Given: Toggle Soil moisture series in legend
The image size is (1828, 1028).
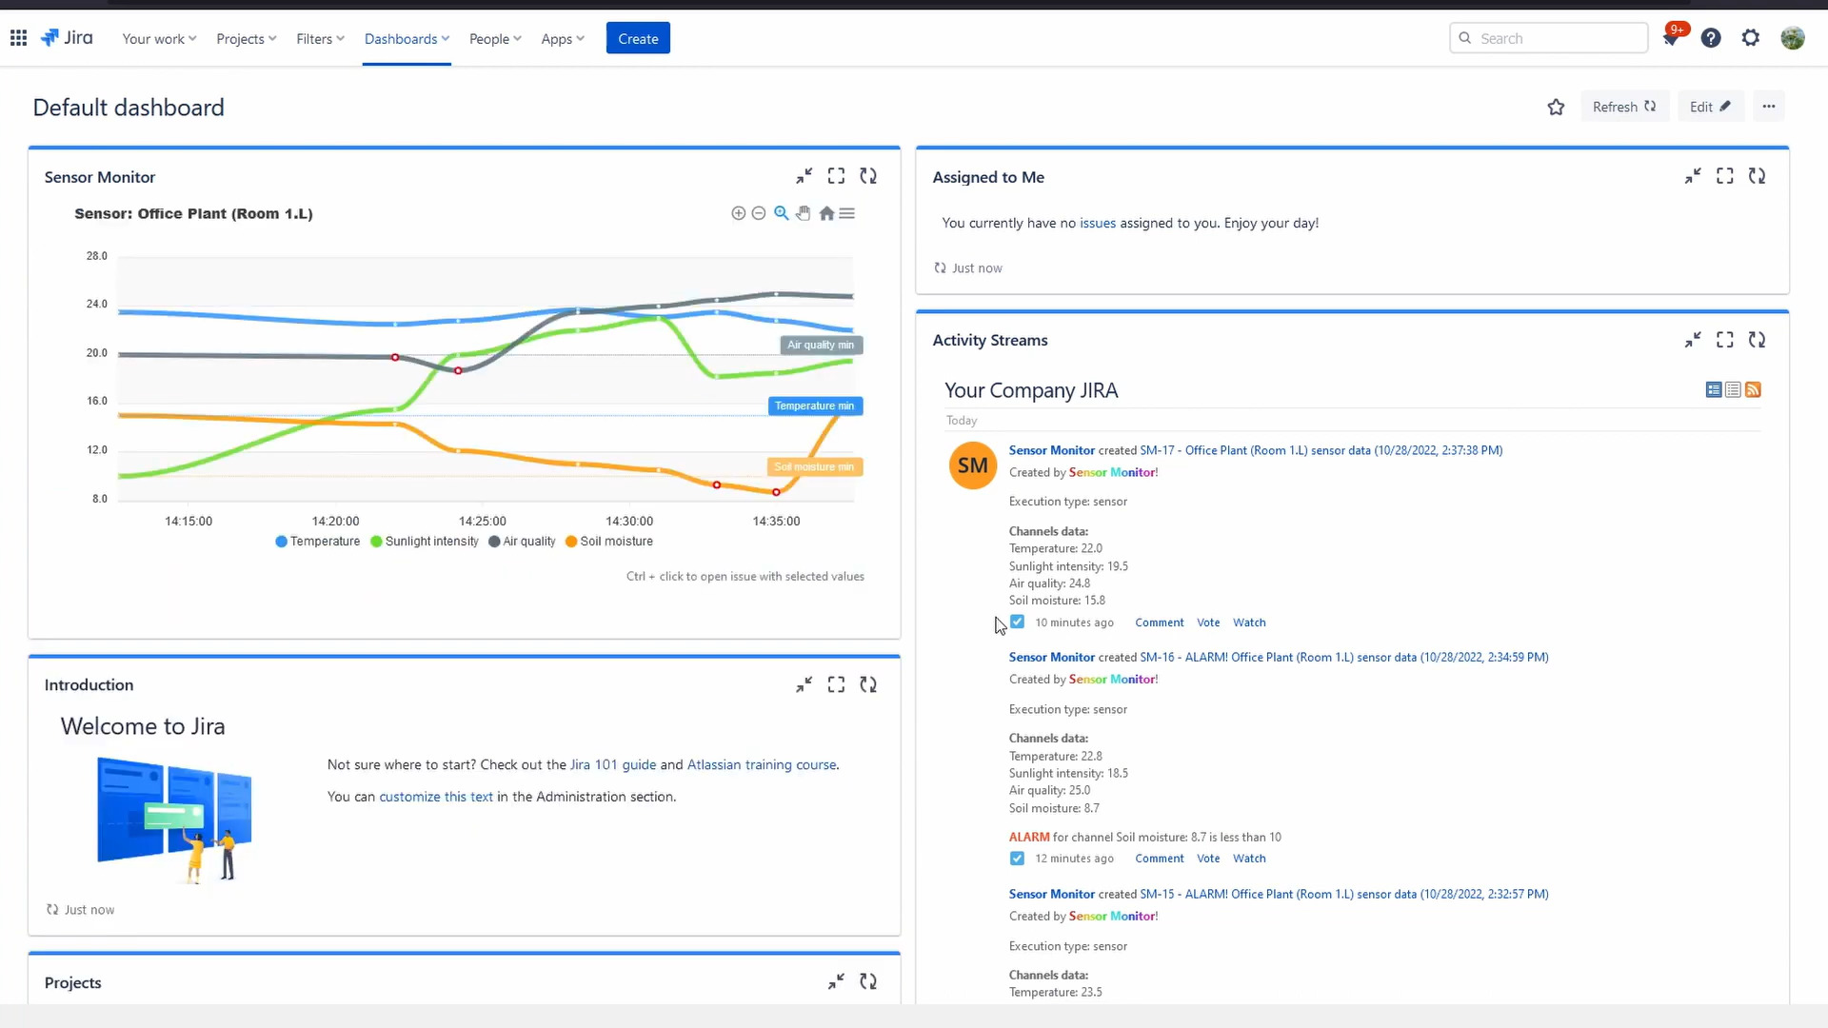Looking at the screenshot, I should 608,542.
